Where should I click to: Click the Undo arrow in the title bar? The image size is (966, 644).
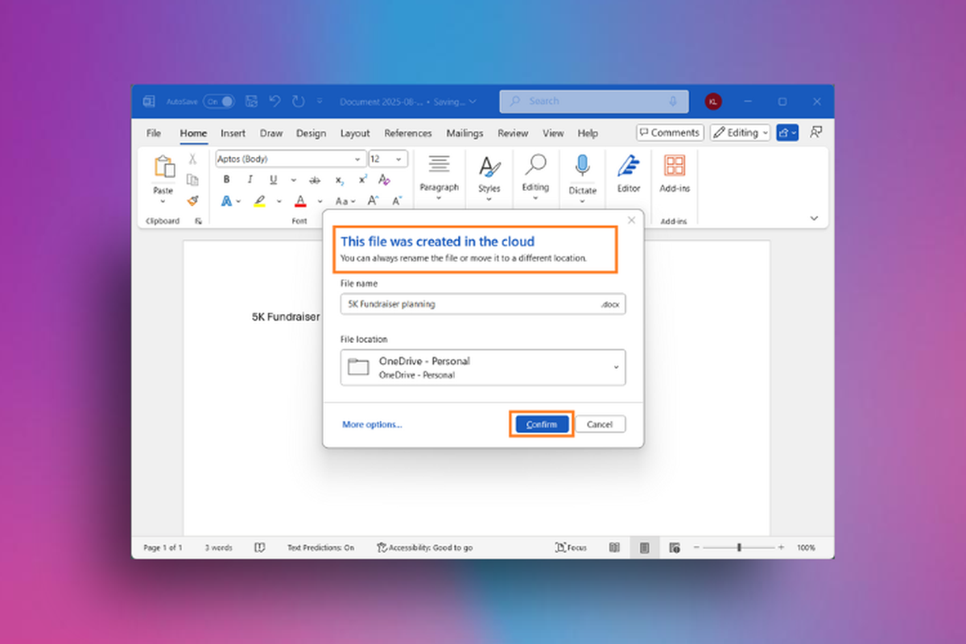(275, 101)
